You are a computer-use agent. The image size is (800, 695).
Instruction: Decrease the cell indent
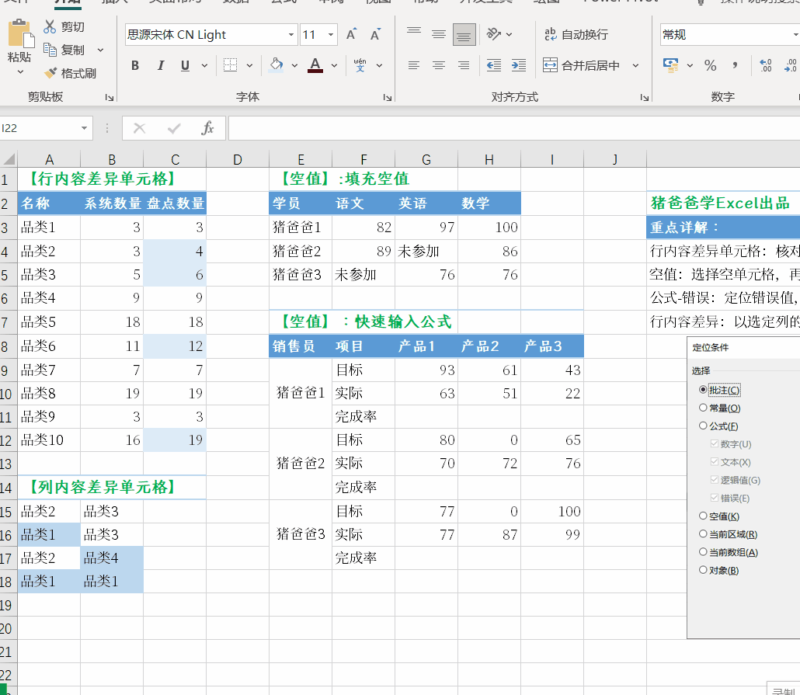click(x=493, y=65)
